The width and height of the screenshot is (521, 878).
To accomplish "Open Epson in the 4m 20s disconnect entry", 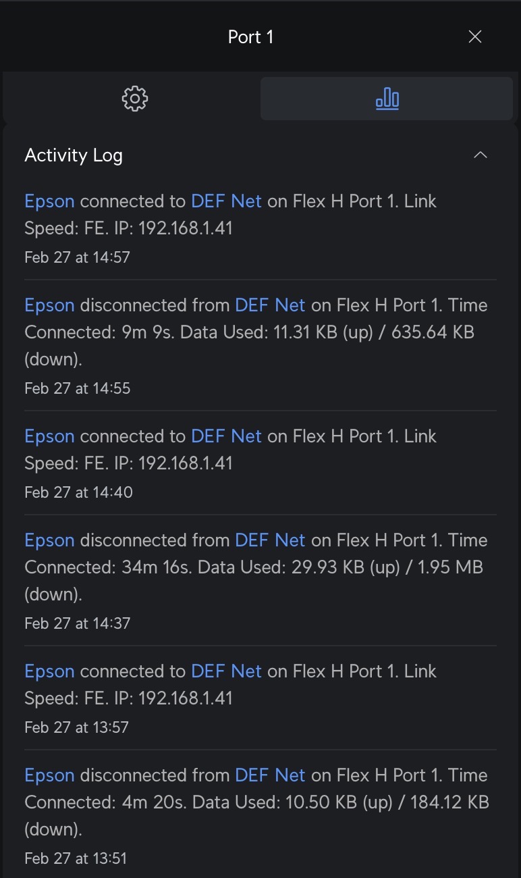I will [x=49, y=775].
